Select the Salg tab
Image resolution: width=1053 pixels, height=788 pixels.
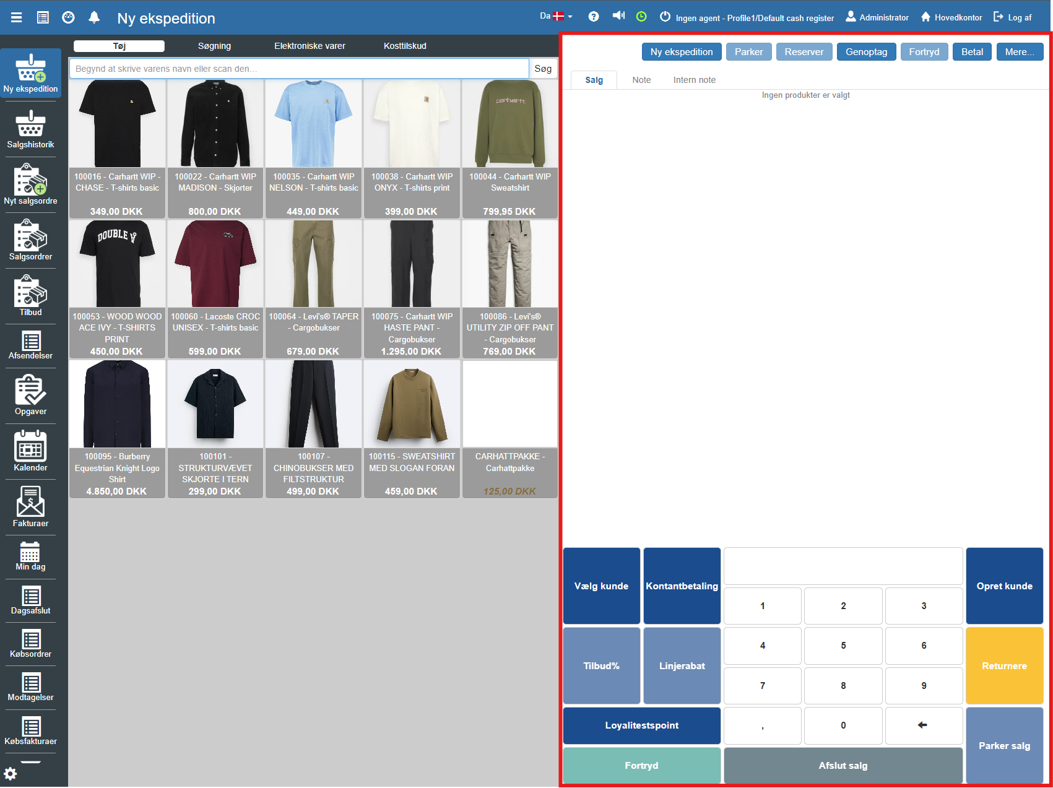click(x=594, y=80)
